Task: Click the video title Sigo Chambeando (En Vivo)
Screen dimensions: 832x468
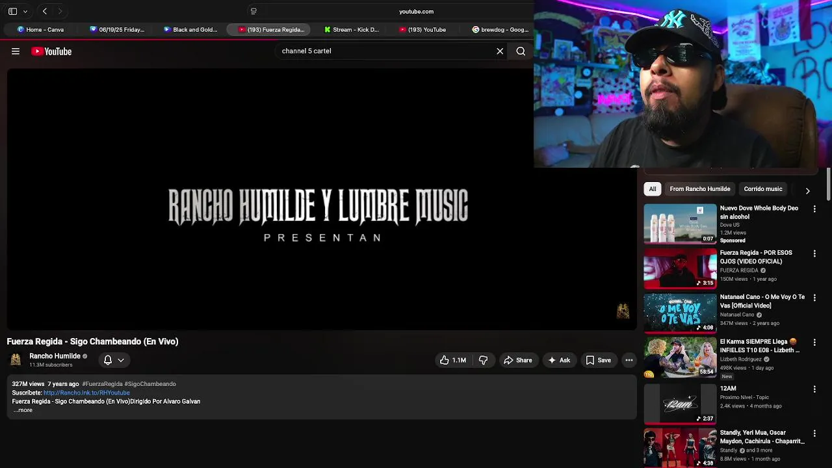Action: [92, 341]
